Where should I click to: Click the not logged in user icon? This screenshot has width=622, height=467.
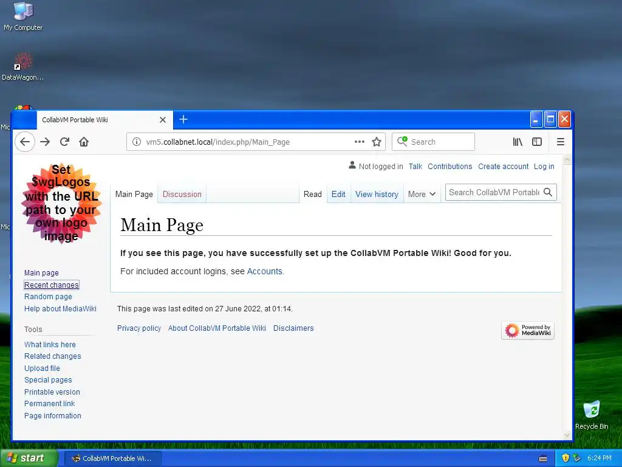pyautogui.click(x=352, y=165)
